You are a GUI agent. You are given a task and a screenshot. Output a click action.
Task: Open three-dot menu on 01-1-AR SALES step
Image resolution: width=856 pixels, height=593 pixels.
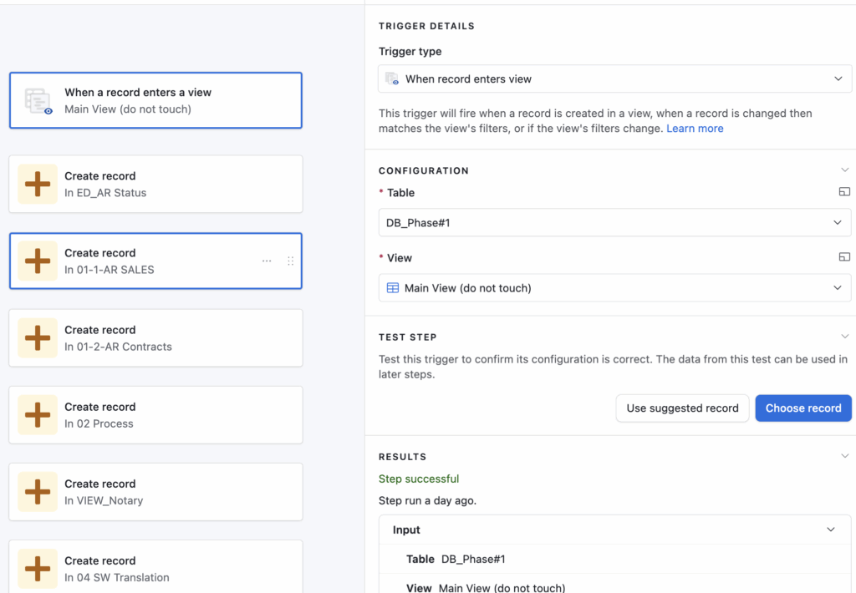(267, 261)
